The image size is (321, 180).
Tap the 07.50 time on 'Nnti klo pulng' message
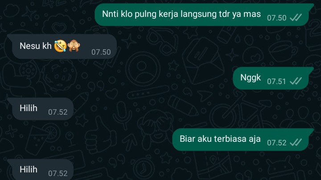click(276, 18)
